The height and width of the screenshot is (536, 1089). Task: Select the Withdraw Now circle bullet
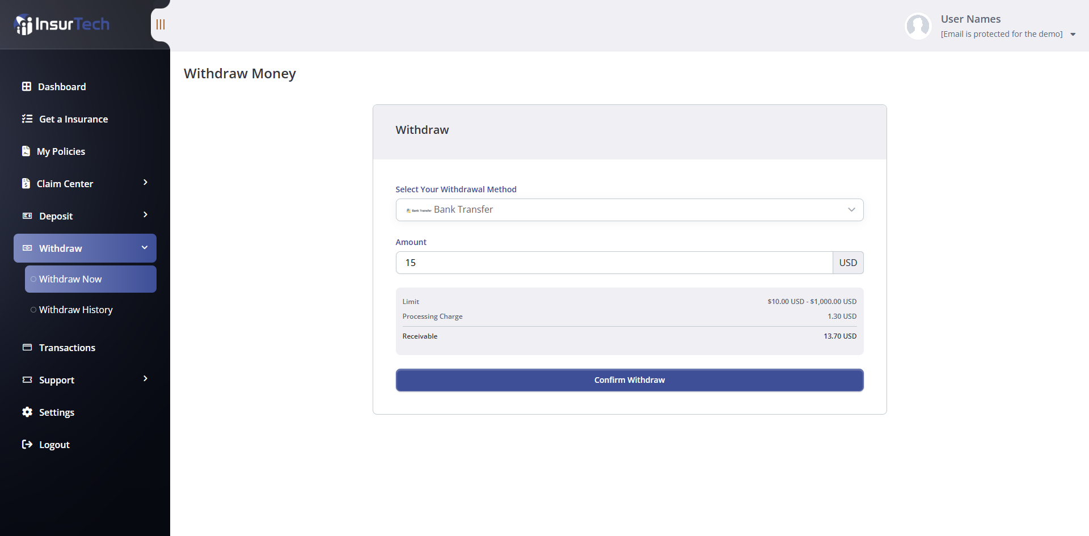(33, 279)
